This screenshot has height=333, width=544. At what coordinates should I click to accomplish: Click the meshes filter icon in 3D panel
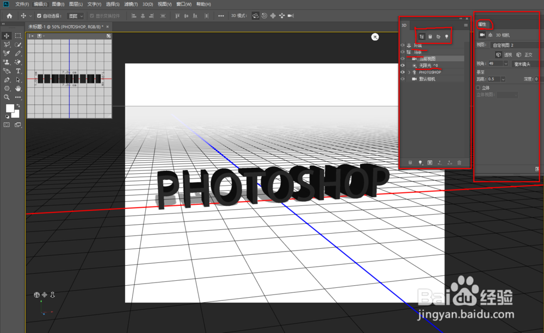(x=430, y=36)
